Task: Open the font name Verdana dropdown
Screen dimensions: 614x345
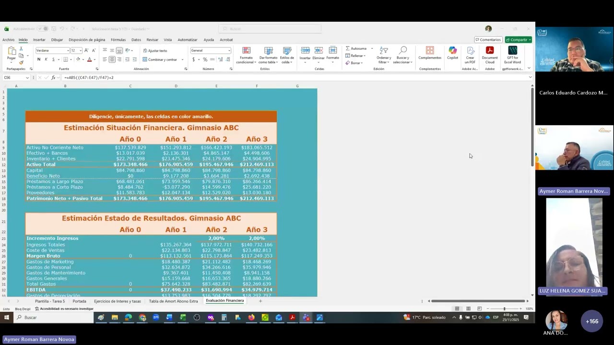Action: [68, 50]
